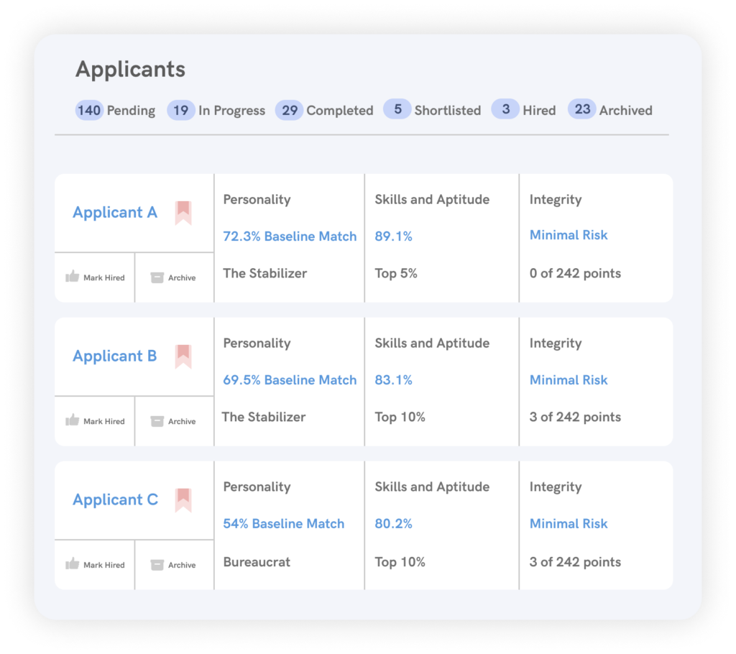Open Applicant B's 83.1% skills score
Screen dimensions: 736x654
(x=393, y=379)
